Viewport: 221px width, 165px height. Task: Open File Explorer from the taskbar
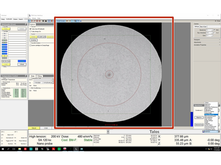[19, 149]
